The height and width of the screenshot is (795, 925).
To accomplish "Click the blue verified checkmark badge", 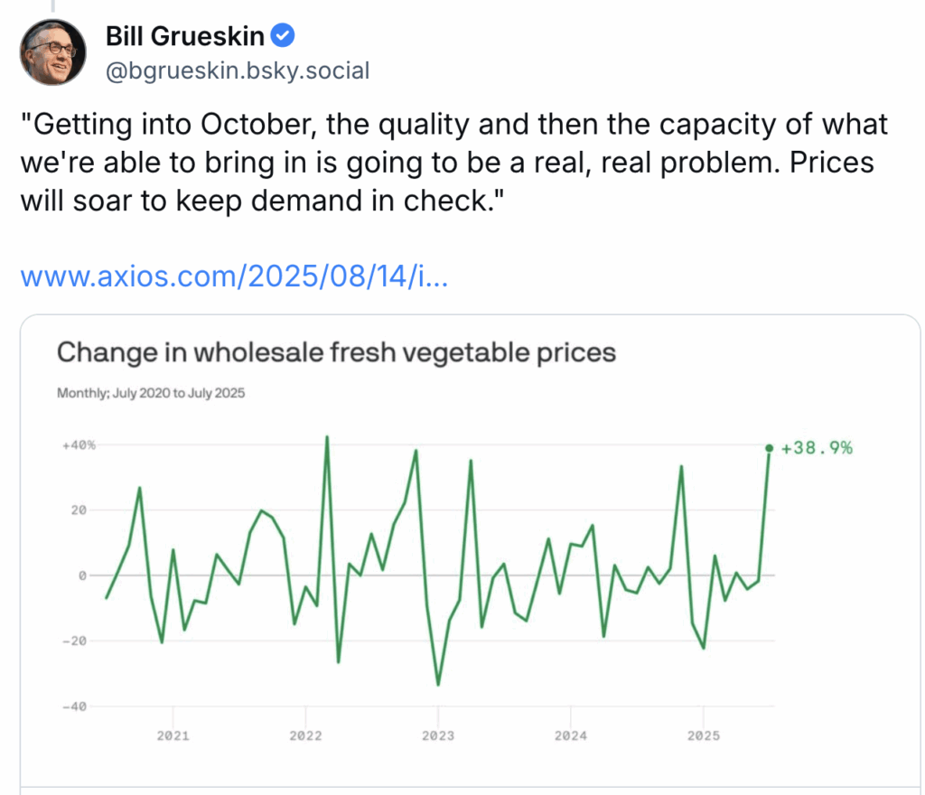I will click(283, 36).
